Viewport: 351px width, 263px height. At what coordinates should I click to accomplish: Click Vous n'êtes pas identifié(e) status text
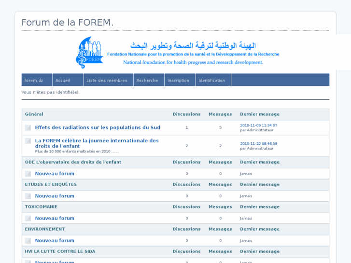tap(50, 92)
